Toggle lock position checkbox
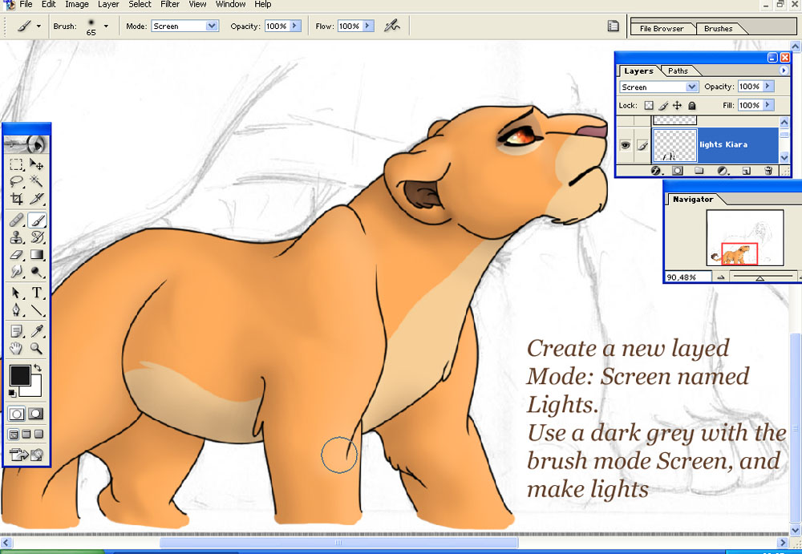This screenshot has height=554, width=802. tap(677, 105)
